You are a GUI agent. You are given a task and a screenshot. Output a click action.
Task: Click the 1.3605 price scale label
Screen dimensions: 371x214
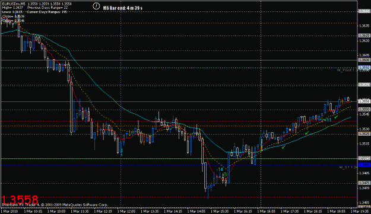click(x=364, y=55)
